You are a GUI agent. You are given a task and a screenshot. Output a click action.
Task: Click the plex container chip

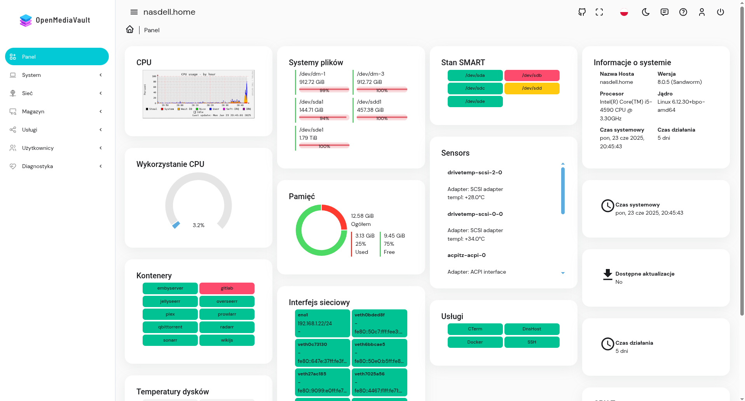pyautogui.click(x=170, y=314)
